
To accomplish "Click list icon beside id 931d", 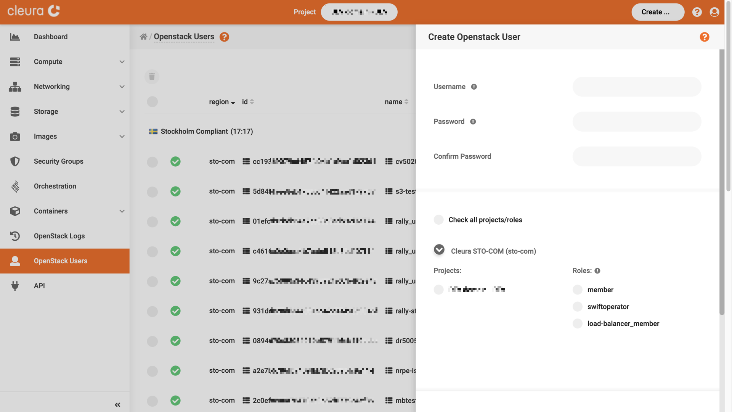I will pyautogui.click(x=246, y=311).
